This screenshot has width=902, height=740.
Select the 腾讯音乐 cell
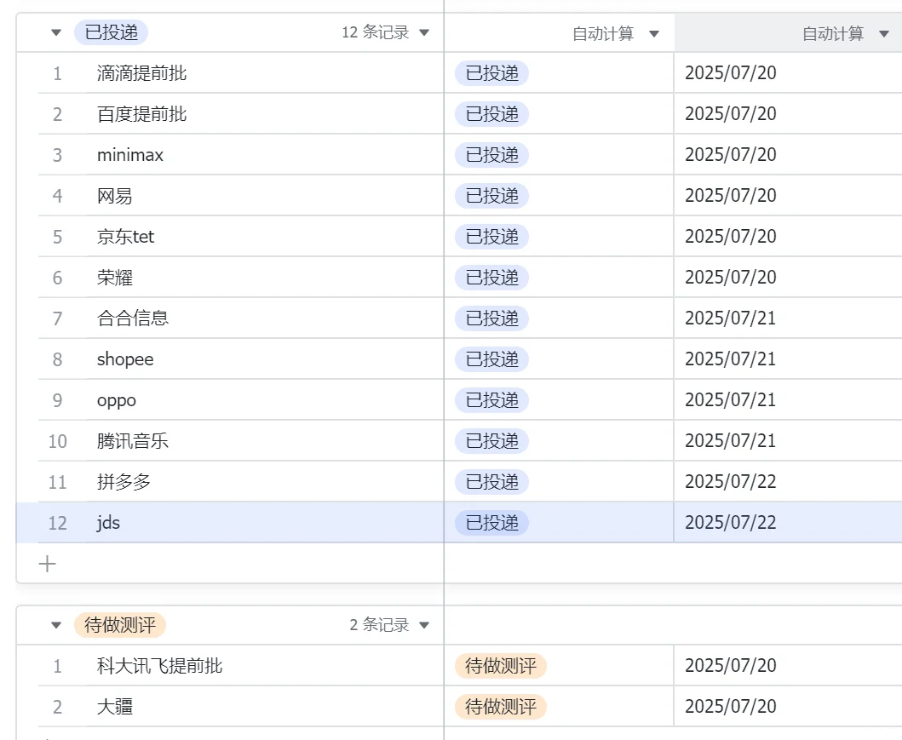(x=265, y=440)
